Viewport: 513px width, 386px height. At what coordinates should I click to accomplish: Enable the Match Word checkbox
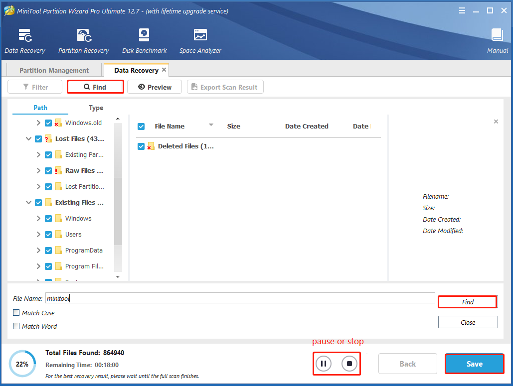point(16,326)
